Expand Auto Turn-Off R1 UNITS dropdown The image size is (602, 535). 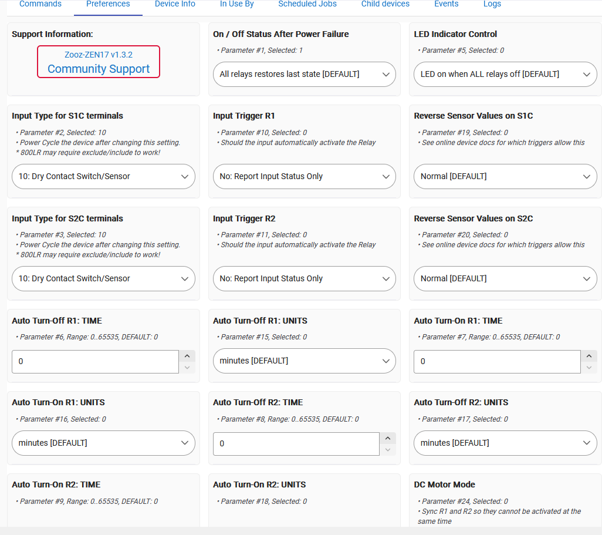(x=304, y=361)
